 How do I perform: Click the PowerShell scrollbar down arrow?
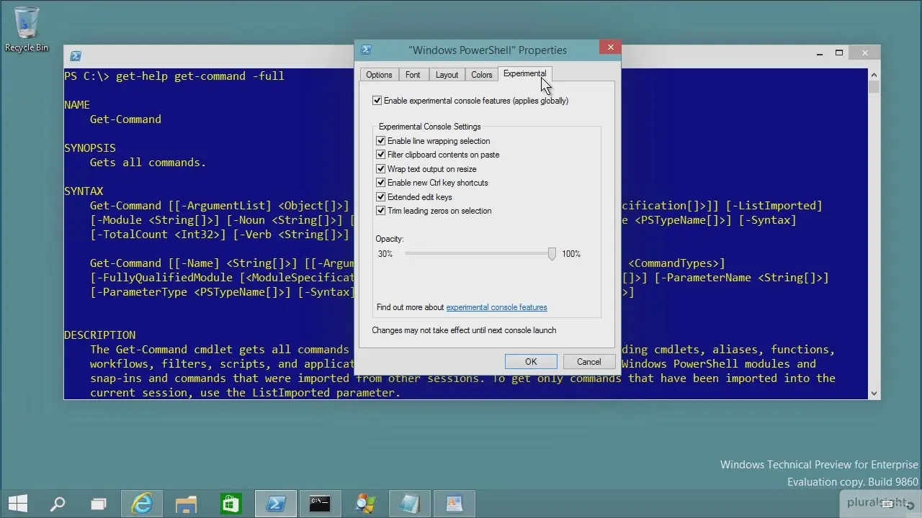pos(874,393)
